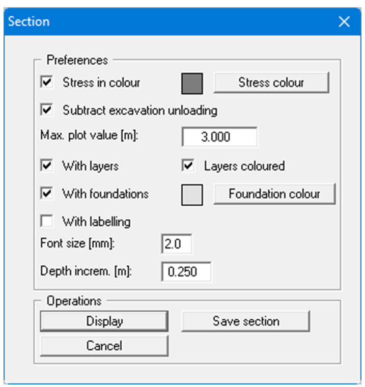The image size is (365, 387).
Task: Focus the Max. plot value field
Action: (x=219, y=137)
